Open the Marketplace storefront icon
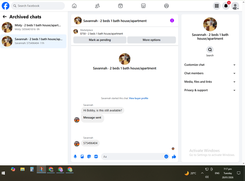The height and width of the screenshot is (181, 245). coord(143,6)
